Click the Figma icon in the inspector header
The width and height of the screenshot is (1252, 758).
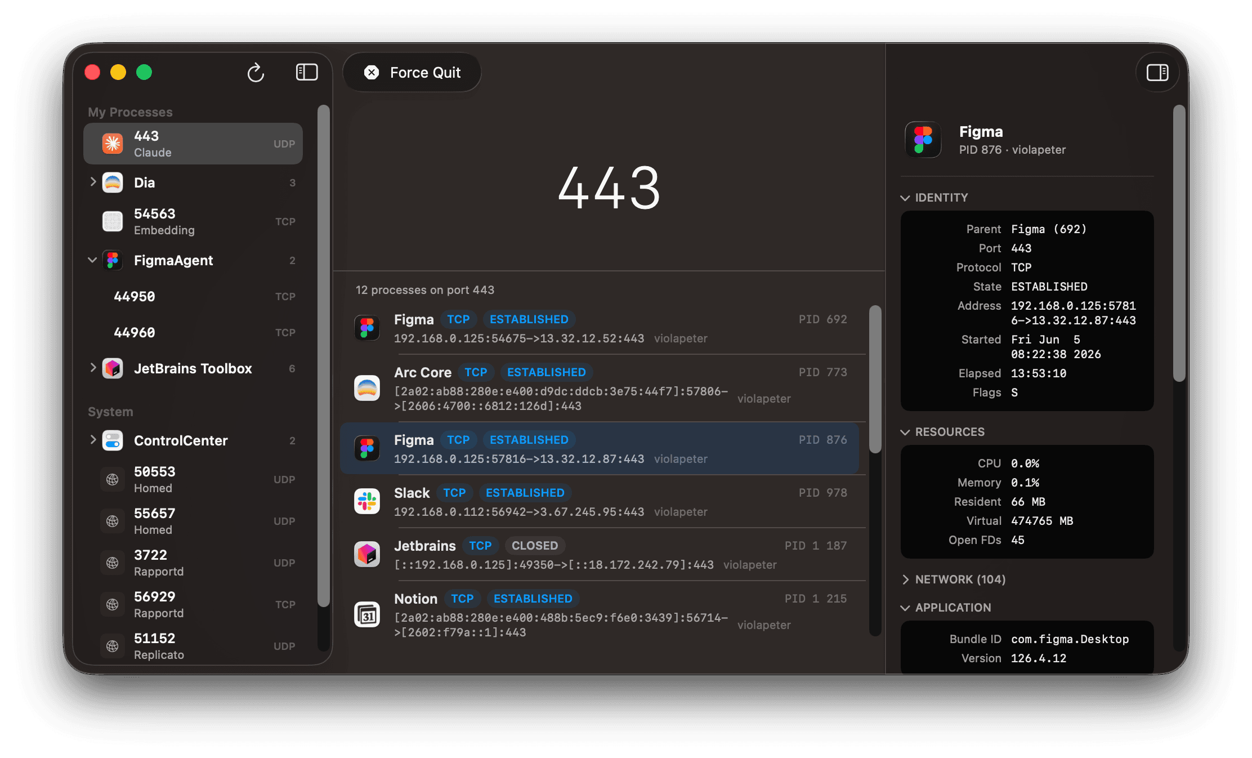[923, 140]
